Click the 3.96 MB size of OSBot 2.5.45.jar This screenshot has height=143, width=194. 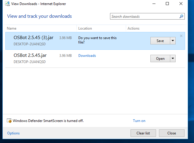point(66,56)
